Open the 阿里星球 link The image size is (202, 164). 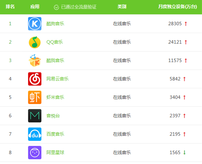[55, 152]
